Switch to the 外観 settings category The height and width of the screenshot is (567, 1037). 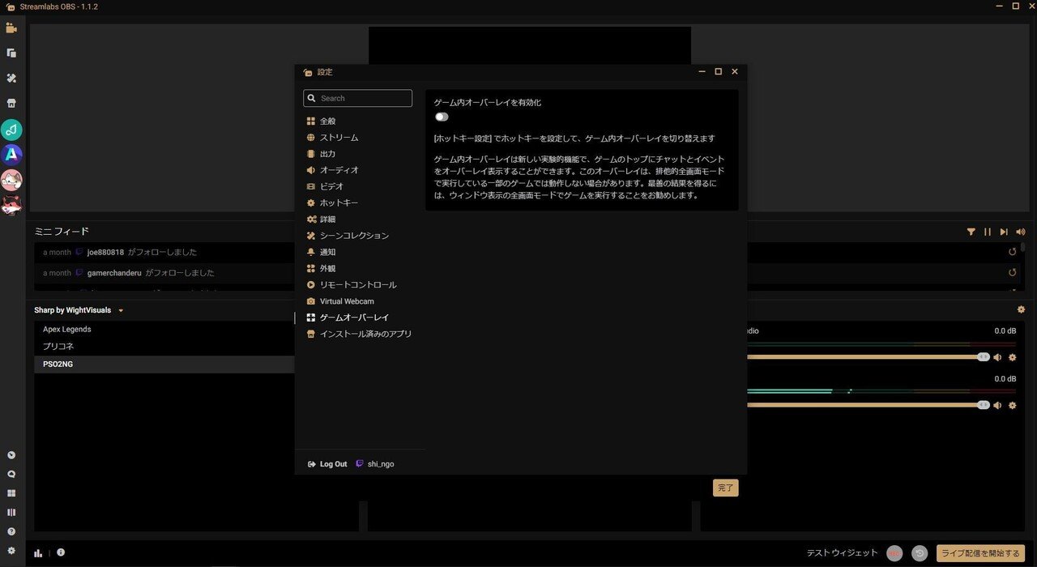[327, 267]
